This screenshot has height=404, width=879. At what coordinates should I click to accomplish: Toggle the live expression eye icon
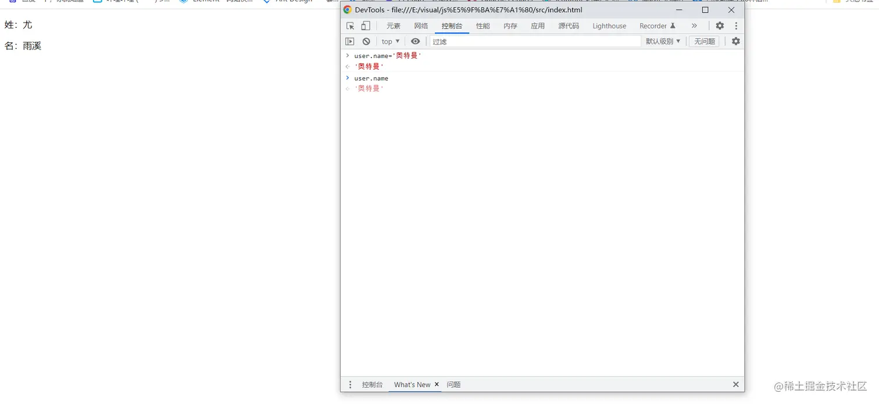pos(415,41)
